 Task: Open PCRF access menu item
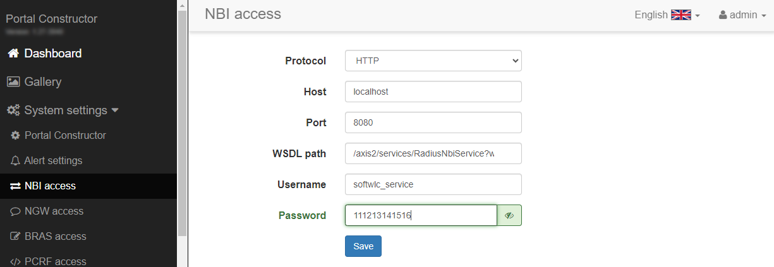point(55,261)
